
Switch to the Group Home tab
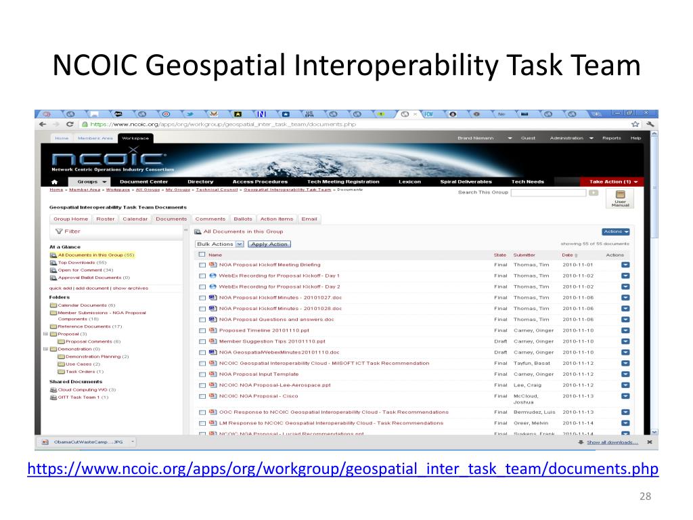tap(70, 219)
